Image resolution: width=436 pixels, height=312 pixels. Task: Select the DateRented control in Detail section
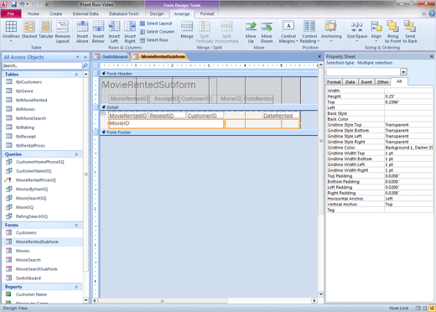tap(281, 115)
